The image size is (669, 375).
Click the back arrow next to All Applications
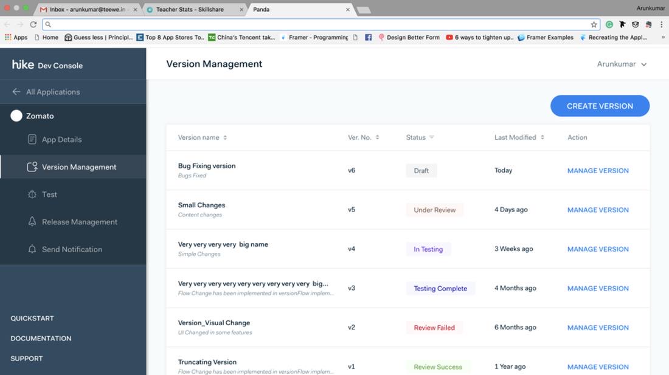tap(16, 92)
